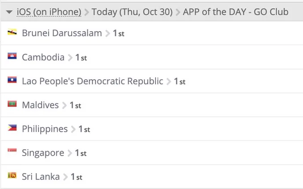Collapse the iOS (on iPhone) section triangle
Screen dimensions: 303x189
(9, 12)
